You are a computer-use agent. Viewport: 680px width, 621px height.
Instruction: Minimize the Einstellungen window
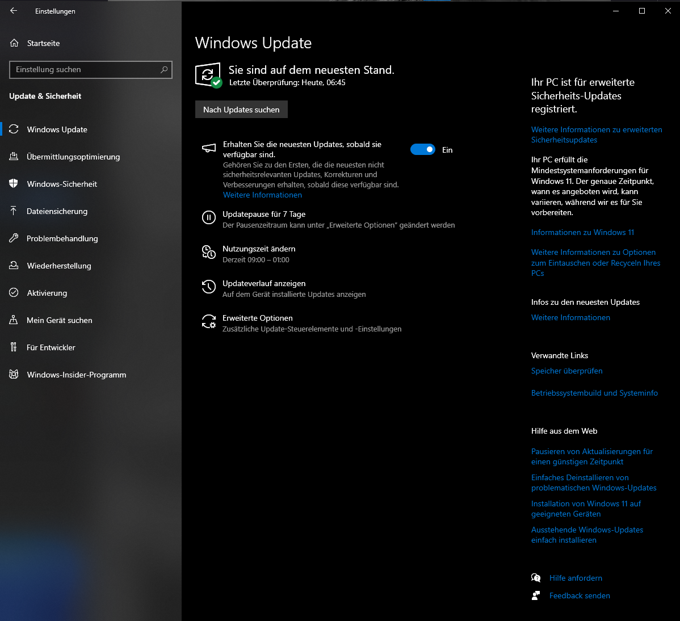tap(615, 11)
